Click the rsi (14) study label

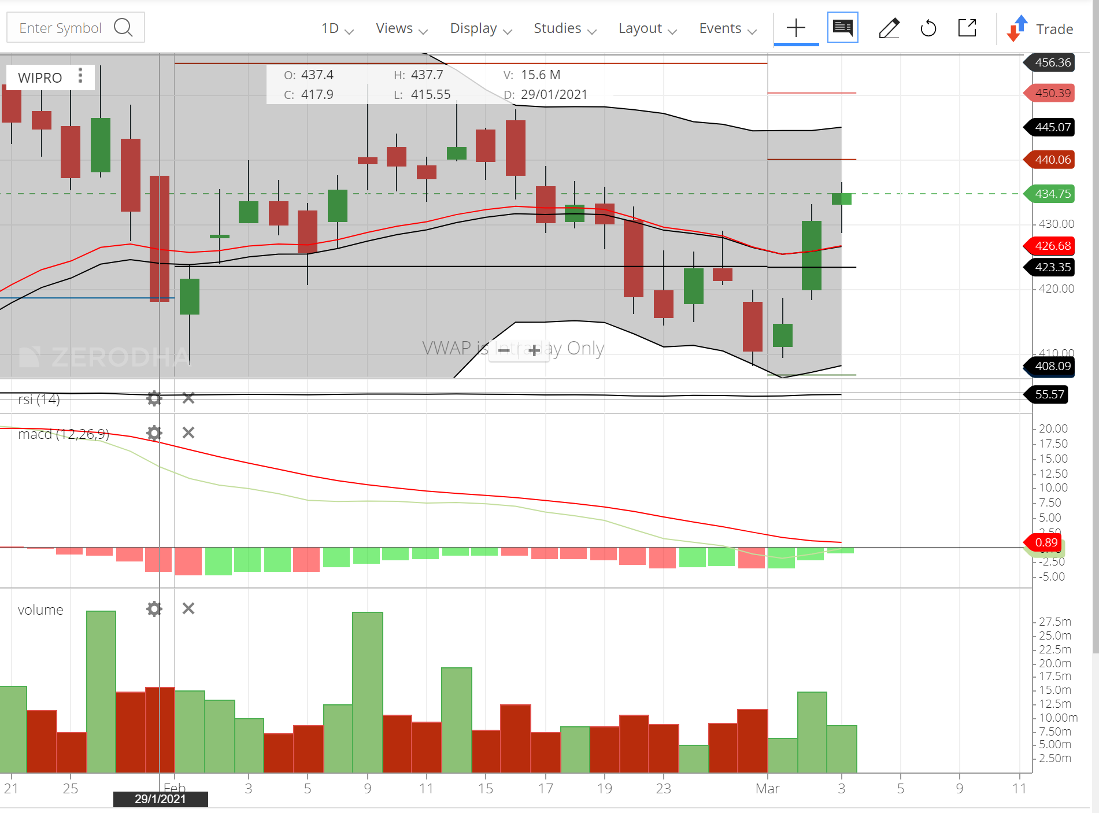(39, 400)
